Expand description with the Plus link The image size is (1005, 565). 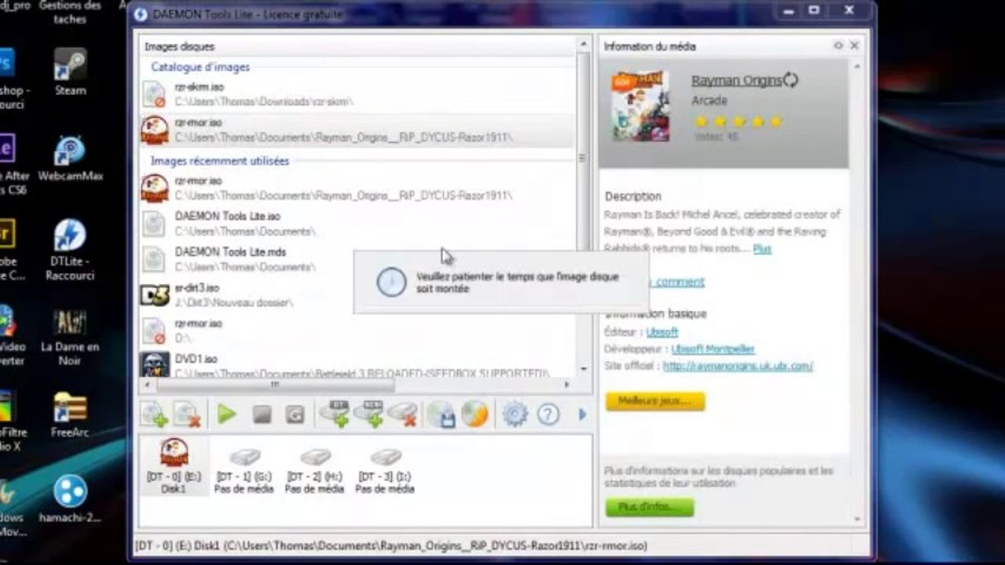(x=762, y=249)
